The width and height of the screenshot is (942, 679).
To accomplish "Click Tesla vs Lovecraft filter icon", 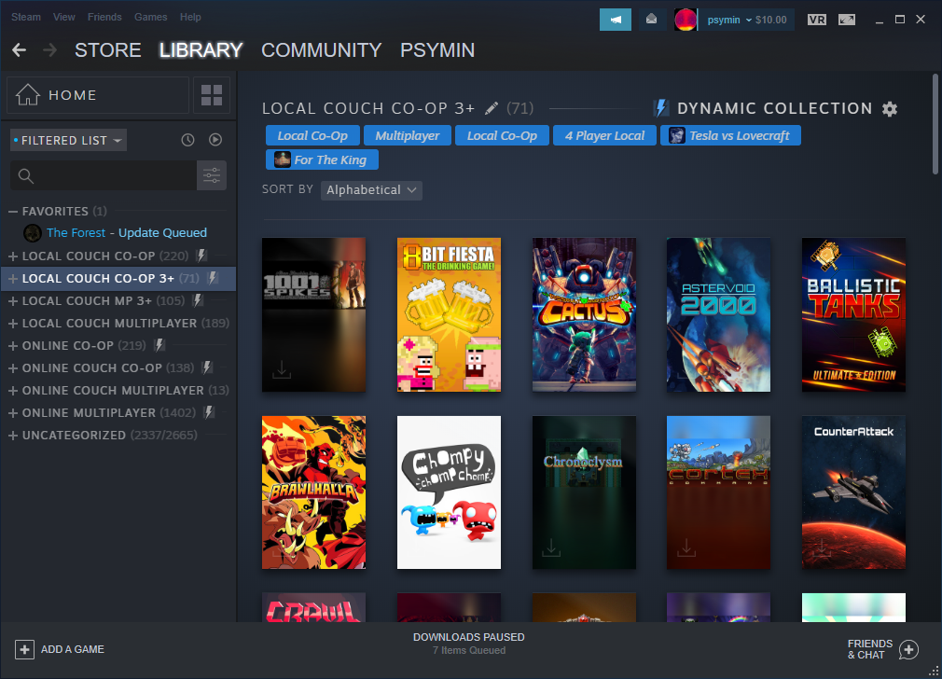I will click(677, 135).
